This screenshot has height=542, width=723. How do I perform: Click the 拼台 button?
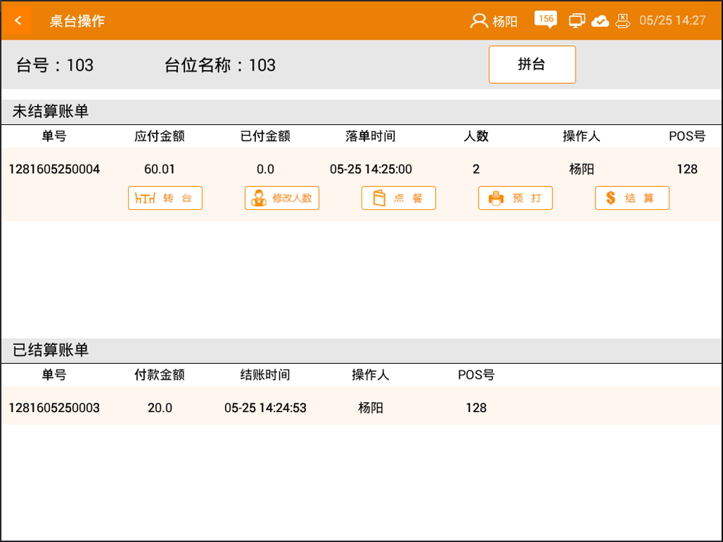point(532,64)
